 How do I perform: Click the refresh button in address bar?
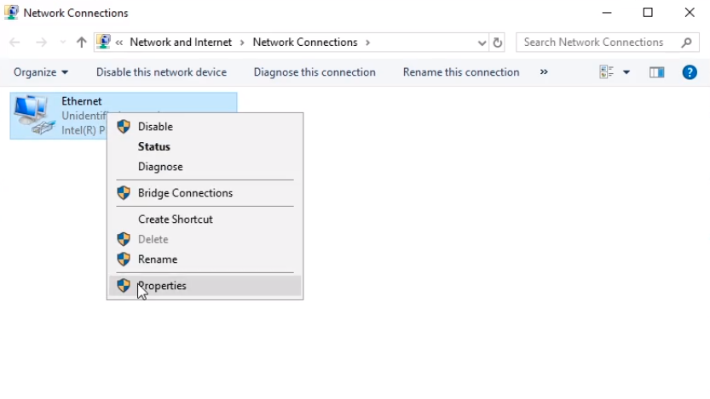tap(499, 43)
